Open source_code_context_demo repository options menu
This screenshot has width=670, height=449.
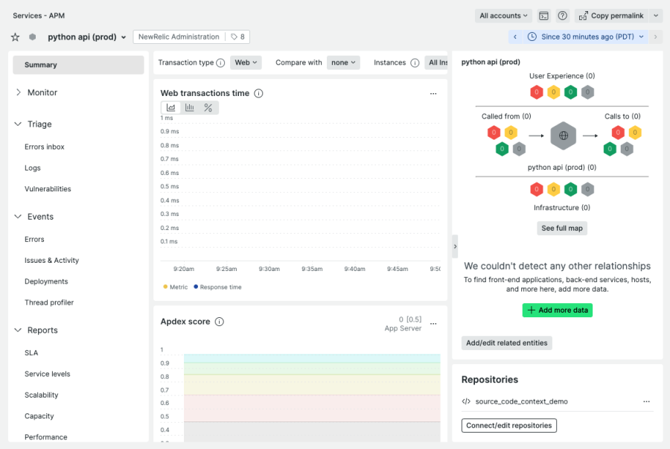tap(646, 401)
